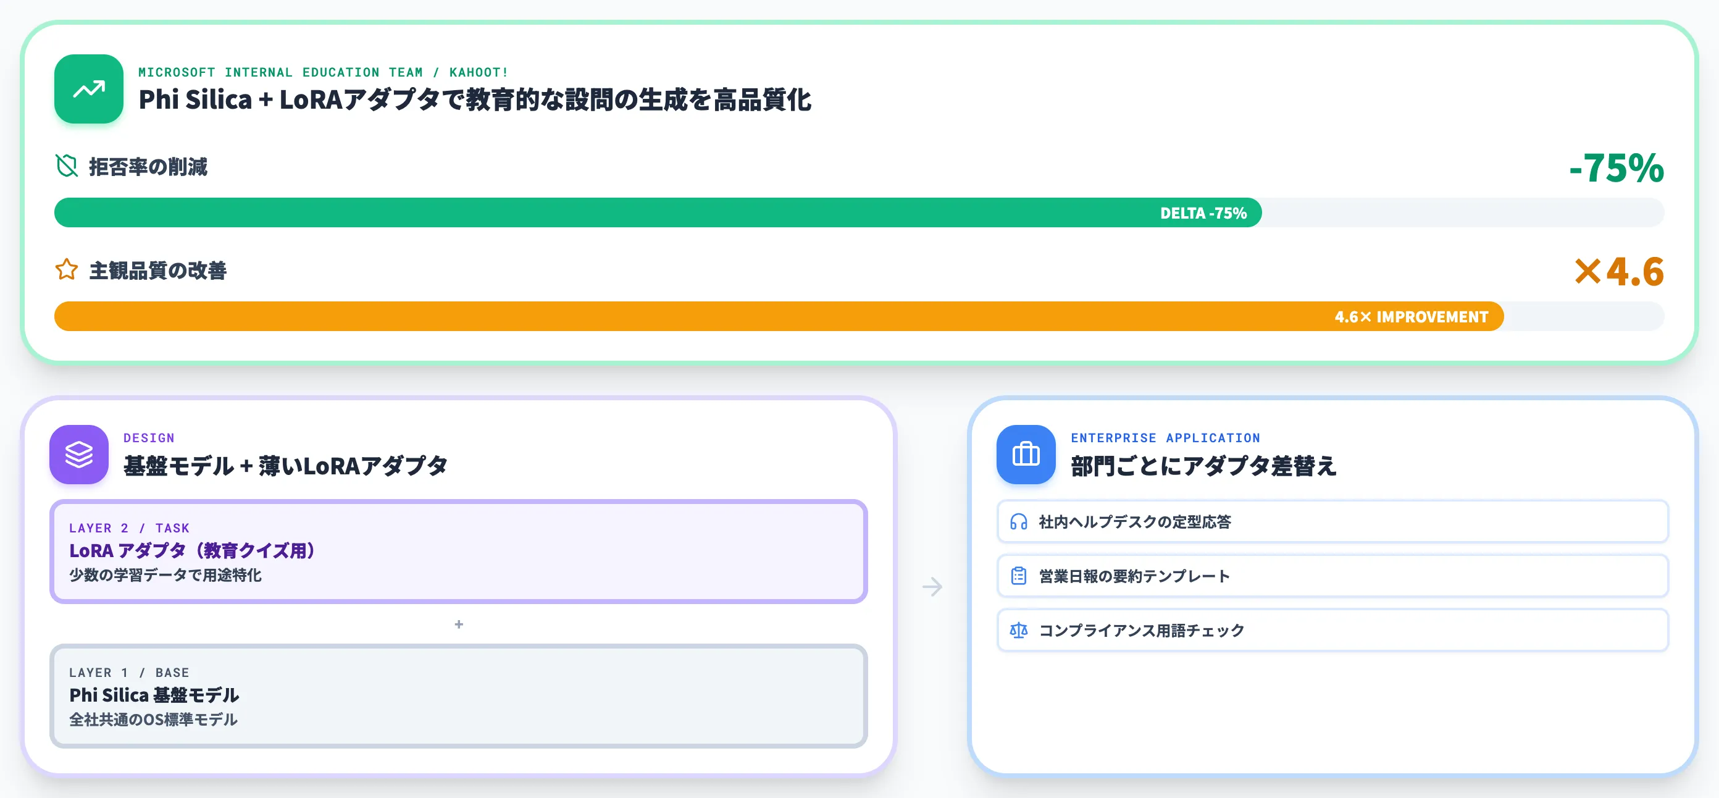The height and width of the screenshot is (798, 1719).
Task: Click the 部門ごとにアダプタ差替え title
Action: [1203, 466]
